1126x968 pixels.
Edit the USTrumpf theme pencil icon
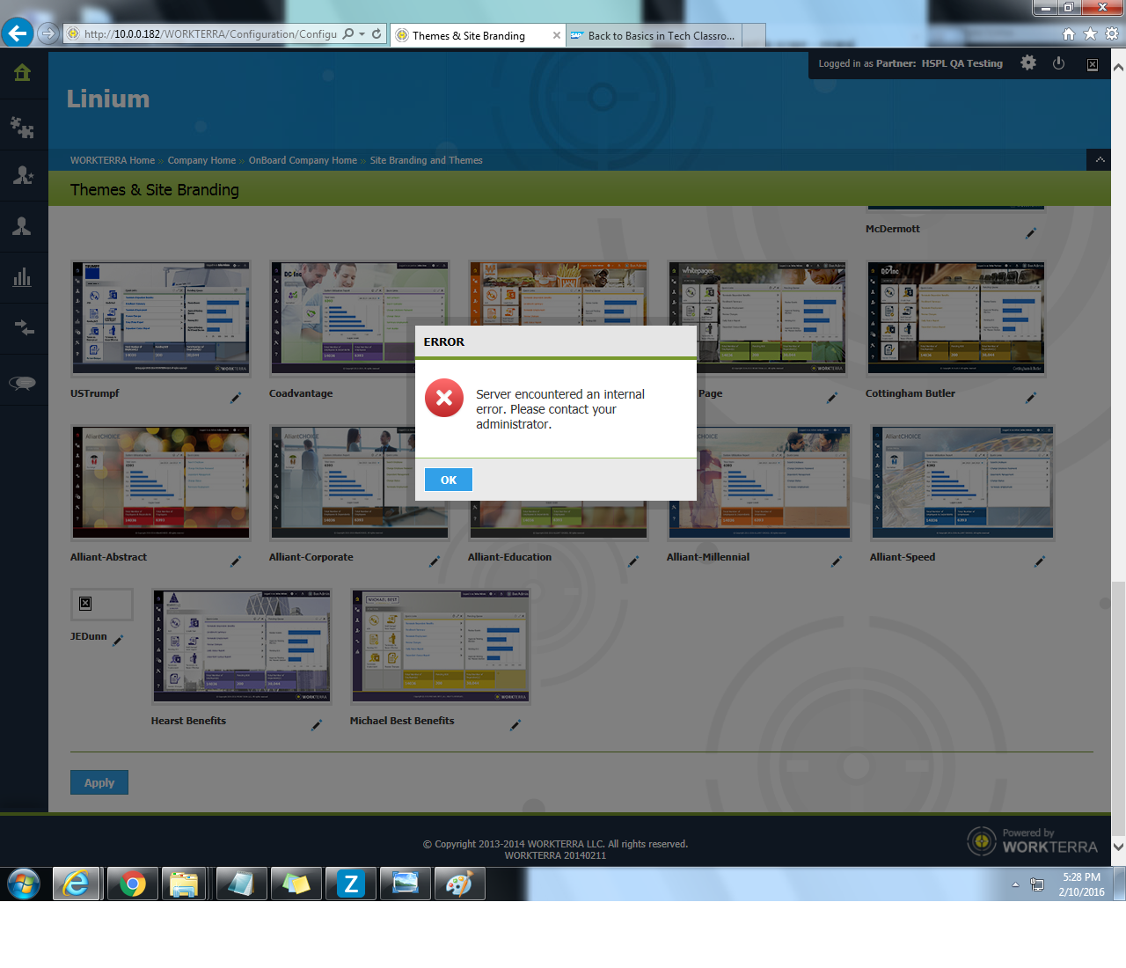(x=235, y=398)
